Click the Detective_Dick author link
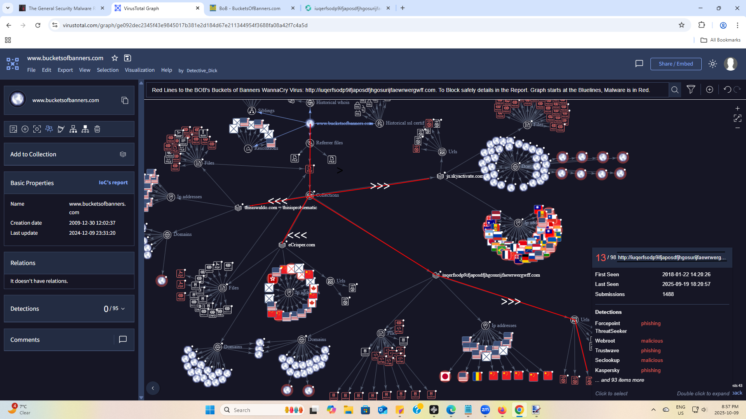The height and width of the screenshot is (419, 746). pos(202,71)
